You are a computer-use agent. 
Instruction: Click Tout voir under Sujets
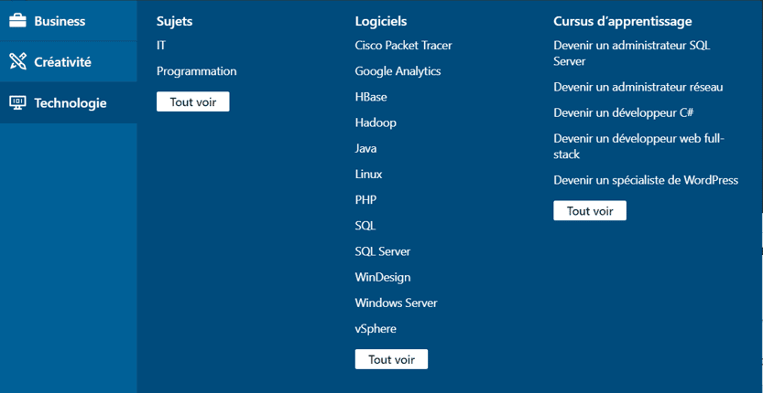(192, 102)
